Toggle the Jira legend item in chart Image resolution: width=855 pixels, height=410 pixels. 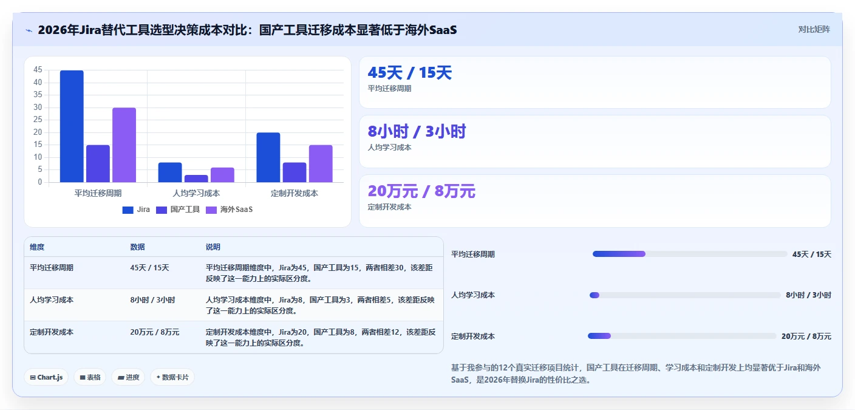[136, 210]
